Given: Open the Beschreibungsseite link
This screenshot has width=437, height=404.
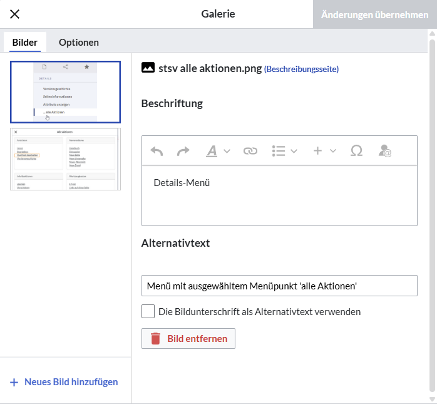Looking at the screenshot, I should pyautogui.click(x=301, y=69).
